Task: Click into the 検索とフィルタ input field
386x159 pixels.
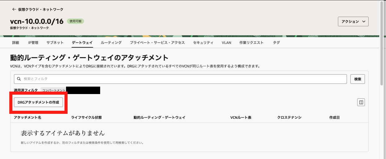Action: pos(183,79)
